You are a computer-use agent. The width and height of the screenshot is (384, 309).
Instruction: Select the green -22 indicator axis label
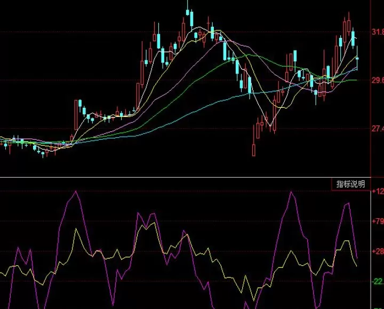point(378,282)
